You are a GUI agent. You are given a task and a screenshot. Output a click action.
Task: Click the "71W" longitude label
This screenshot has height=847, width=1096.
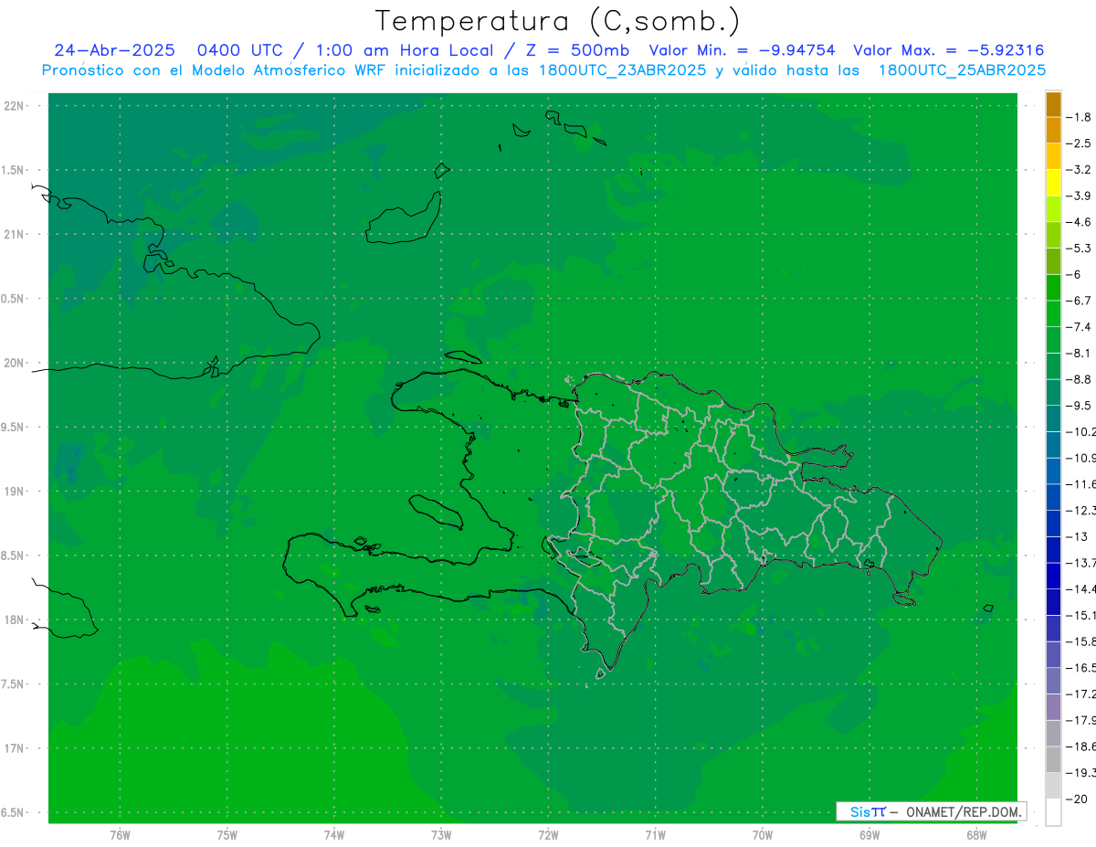[655, 835]
